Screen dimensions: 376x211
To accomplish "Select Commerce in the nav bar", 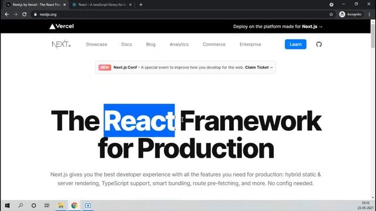I will pyautogui.click(x=214, y=45).
